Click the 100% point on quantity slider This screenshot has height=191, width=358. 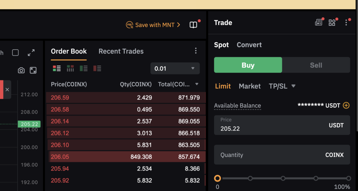point(348,178)
